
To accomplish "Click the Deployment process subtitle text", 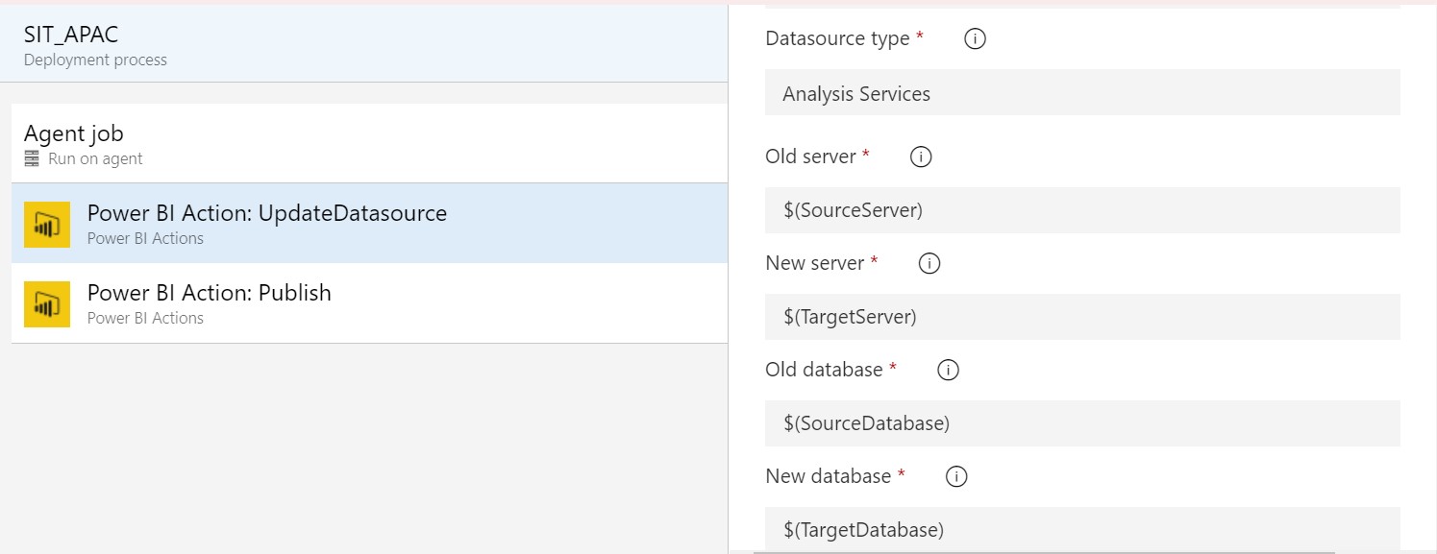I will pyautogui.click(x=96, y=60).
